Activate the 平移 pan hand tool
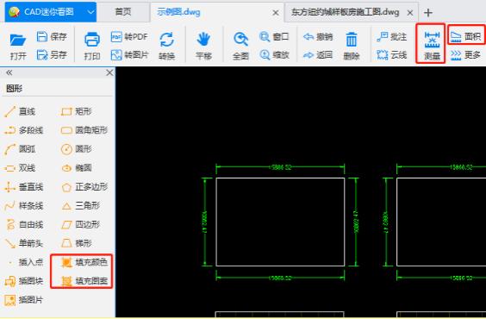Image resolution: width=486 pixels, height=319 pixels. tap(203, 47)
